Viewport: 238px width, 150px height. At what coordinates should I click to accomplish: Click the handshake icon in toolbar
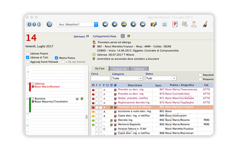[154, 24]
